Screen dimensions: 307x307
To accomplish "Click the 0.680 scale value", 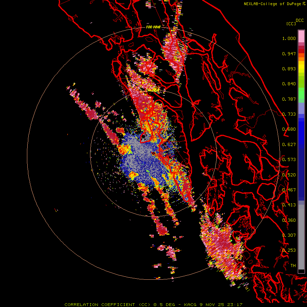I will pos(289,129).
